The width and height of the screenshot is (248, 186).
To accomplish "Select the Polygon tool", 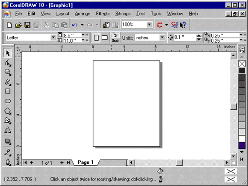I will click(x=8, y=111).
